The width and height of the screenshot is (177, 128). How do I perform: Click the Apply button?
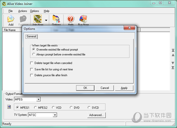(124, 88)
